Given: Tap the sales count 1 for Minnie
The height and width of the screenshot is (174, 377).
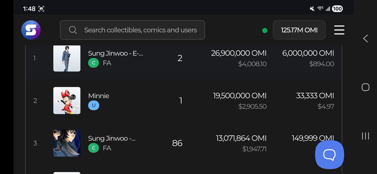Looking at the screenshot, I should (181, 101).
